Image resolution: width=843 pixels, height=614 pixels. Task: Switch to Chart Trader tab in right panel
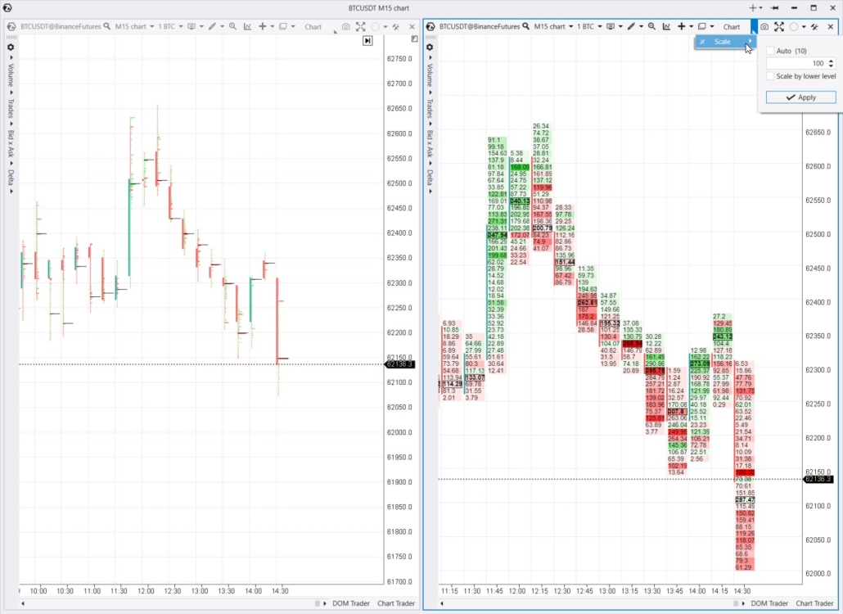814,603
